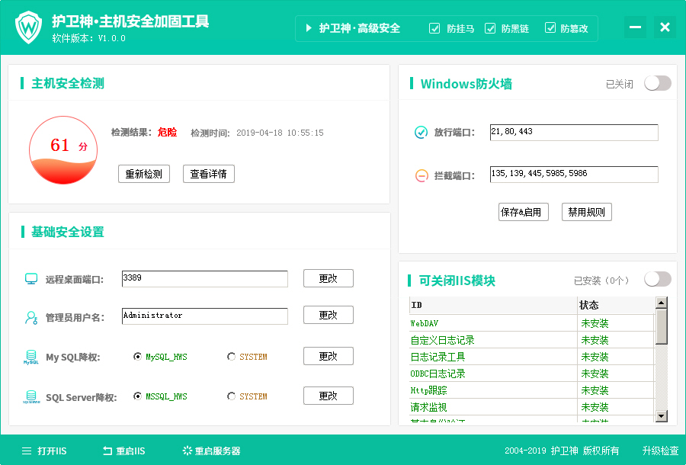
Task: Click the 保存&启用 button
Action: pos(523,212)
